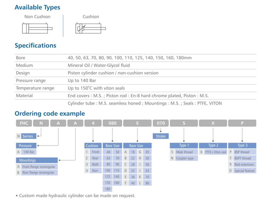Click the 070 stroke code box
The height and width of the screenshot is (201, 272).
tap(161, 123)
